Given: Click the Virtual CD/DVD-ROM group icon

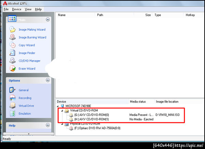Looking at the screenshot, I should point(67,110).
